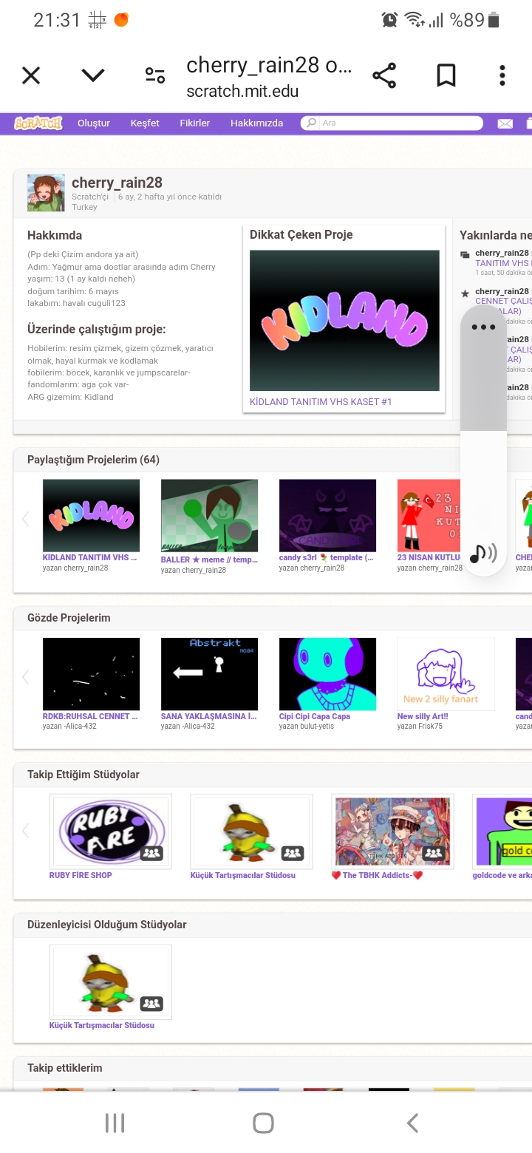Open 23 NISAN KUTLU project link
532x1153 pixels.
click(429, 558)
